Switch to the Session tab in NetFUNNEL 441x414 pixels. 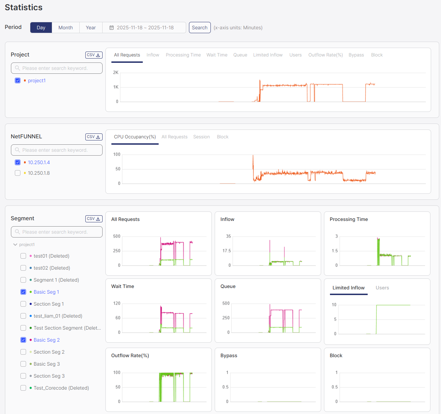point(201,137)
